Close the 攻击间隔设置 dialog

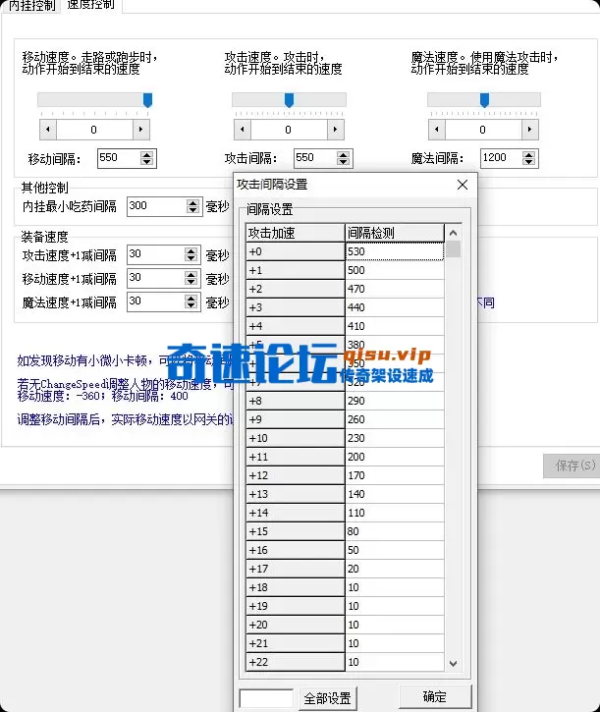click(x=463, y=185)
